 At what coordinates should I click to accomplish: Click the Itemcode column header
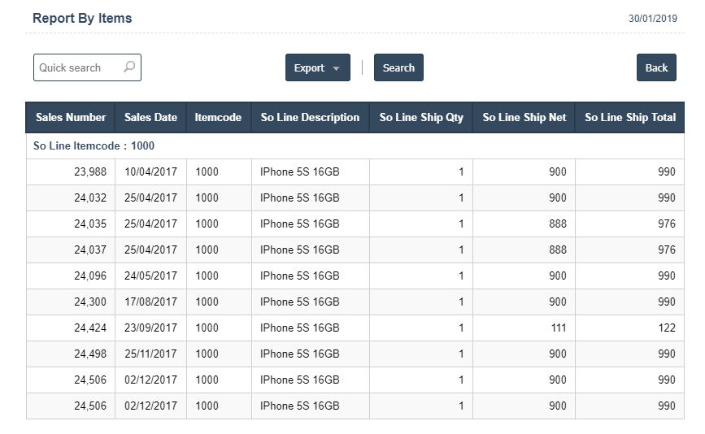coord(218,117)
